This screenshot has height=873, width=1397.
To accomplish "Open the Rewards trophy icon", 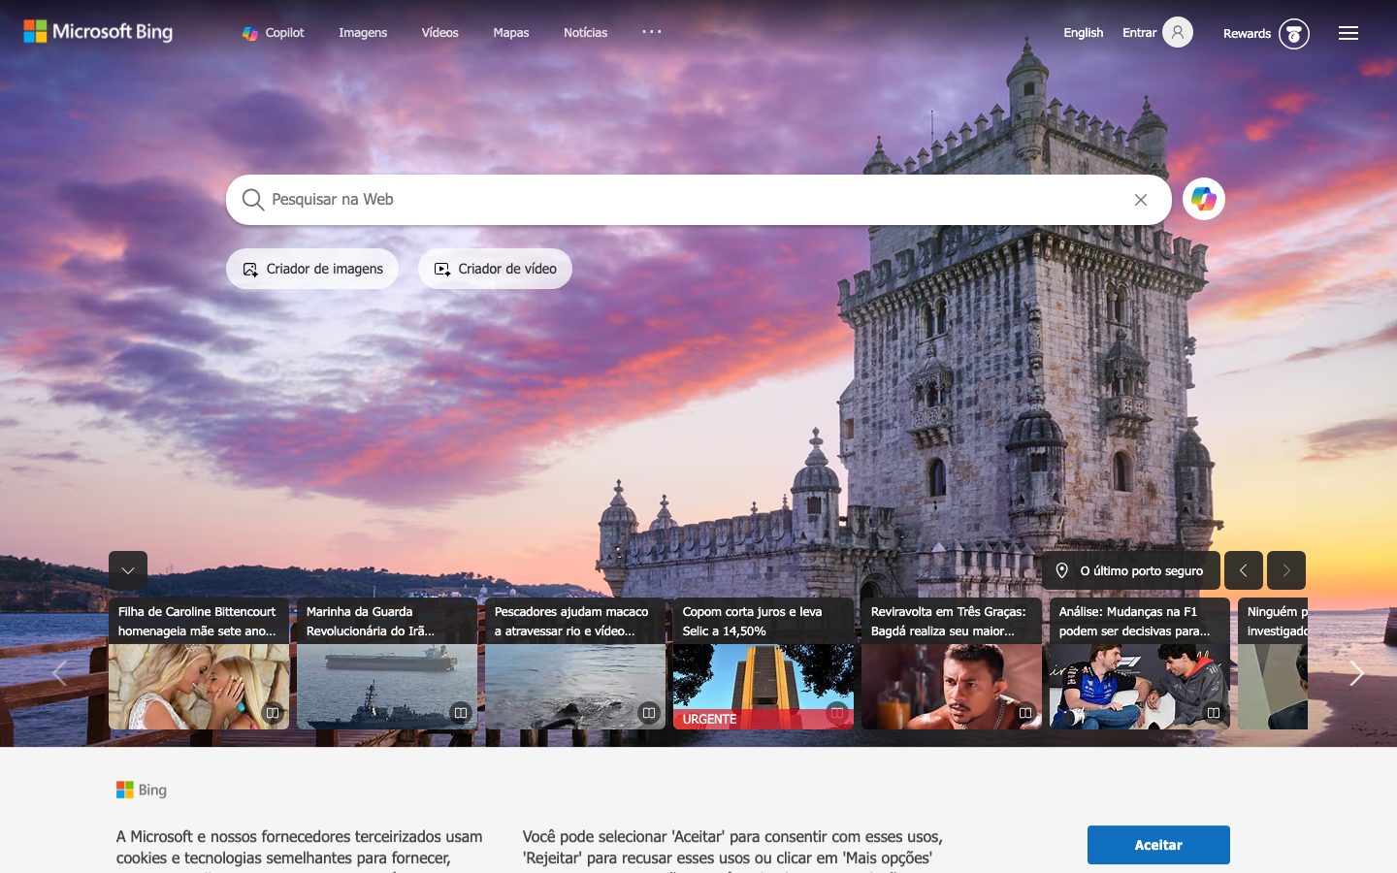I will coord(1293,34).
